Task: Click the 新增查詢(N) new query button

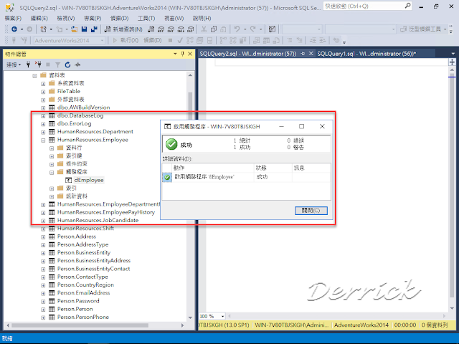Action: click(x=123, y=29)
